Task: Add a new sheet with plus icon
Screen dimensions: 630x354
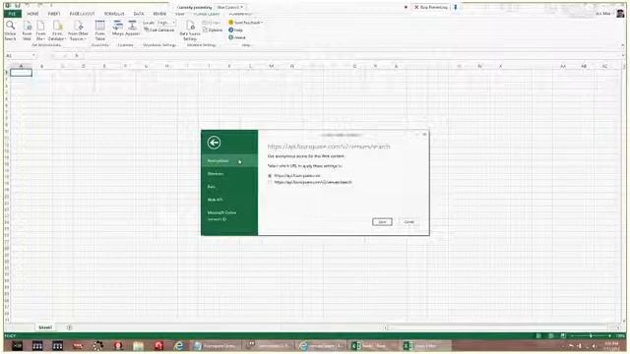Action: click(69, 327)
